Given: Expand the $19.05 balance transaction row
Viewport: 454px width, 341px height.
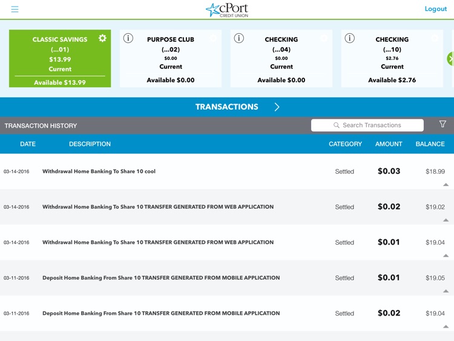Looking at the screenshot, I should (446, 291).
